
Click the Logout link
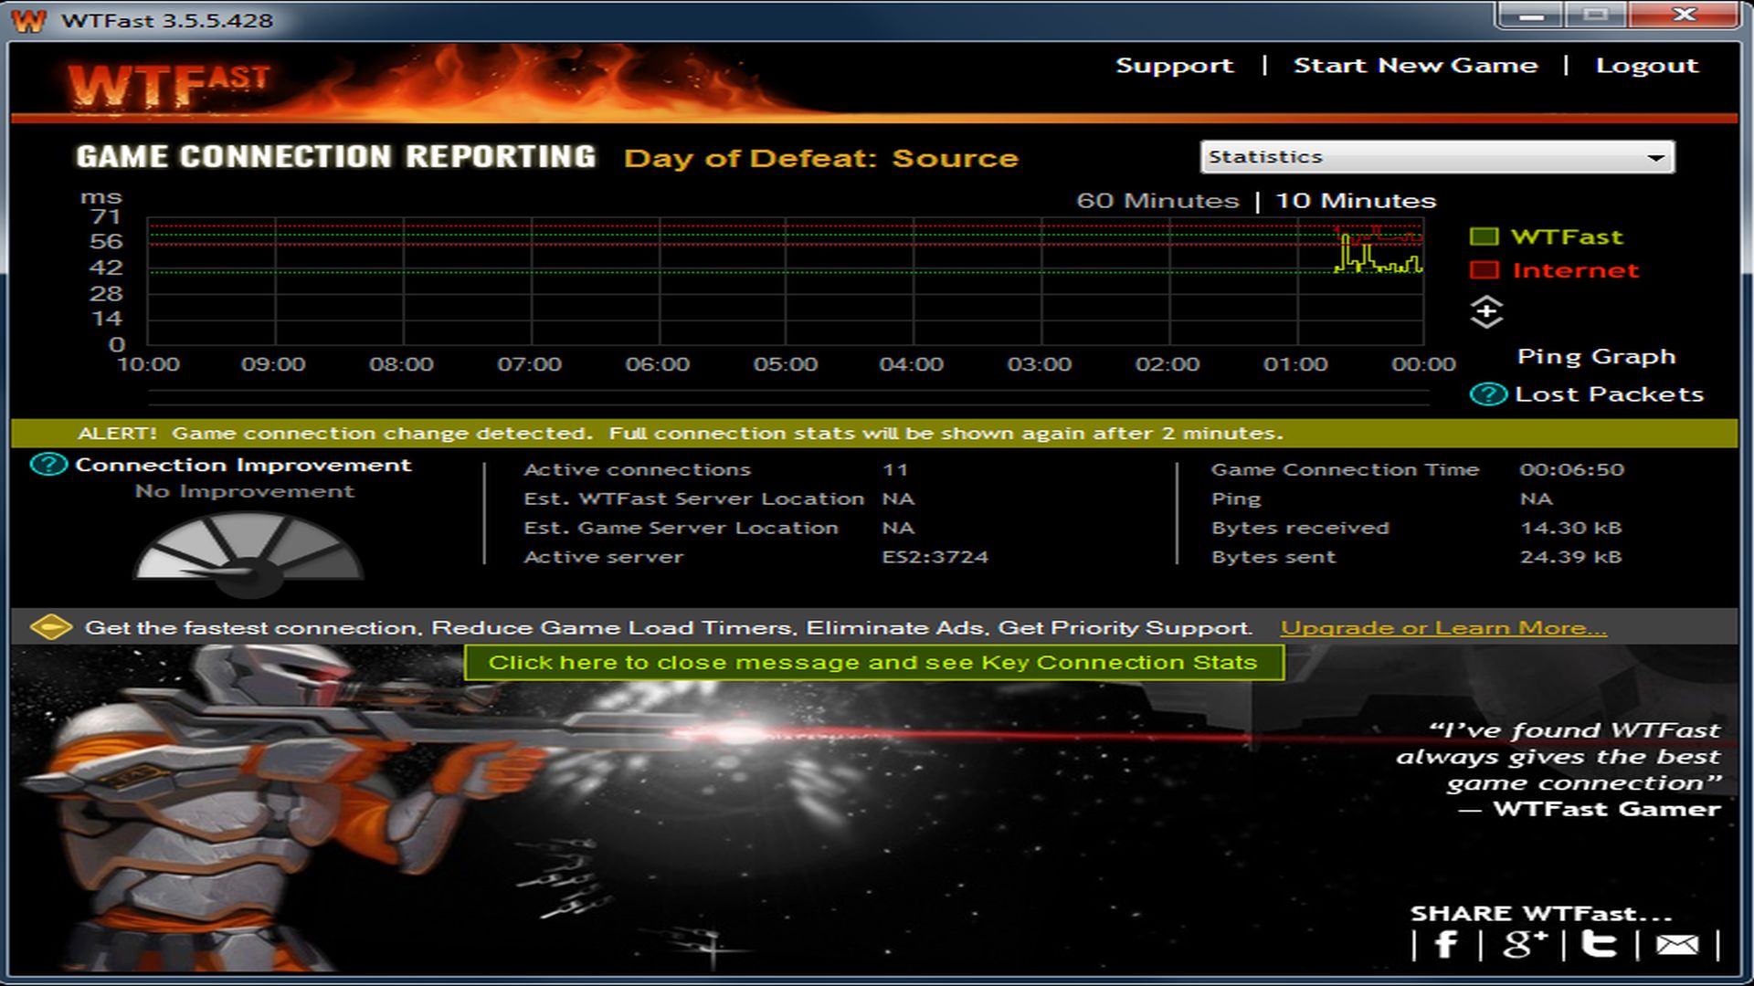[x=1646, y=66]
